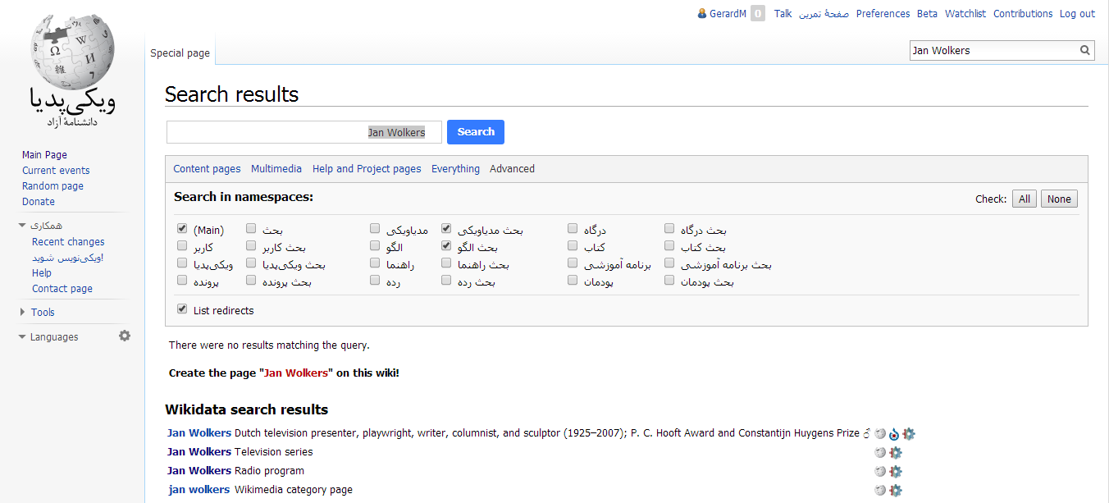Viewport: 1109px width, 503px height.
Task: Uncheck the (Main) namespace checkbox
Action: coord(182,229)
